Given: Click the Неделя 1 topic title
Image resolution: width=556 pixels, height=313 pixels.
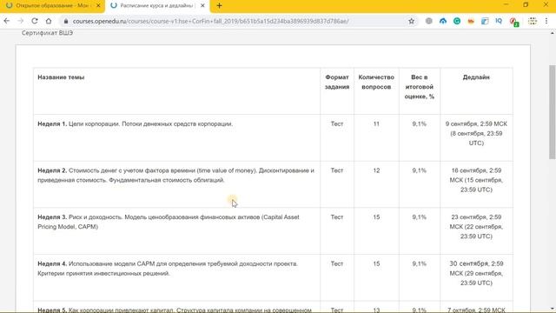Looking at the screenshot, I should pyautogui.click(x=136, y=123).
